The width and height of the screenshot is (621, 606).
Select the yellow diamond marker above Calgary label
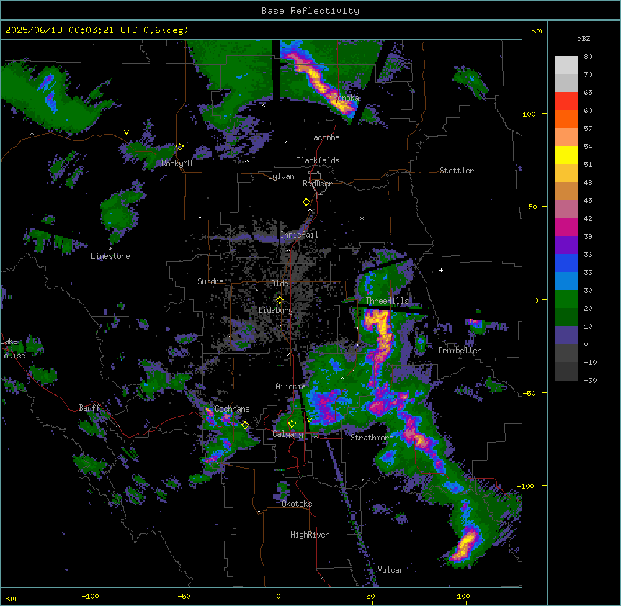click(292, 424)
